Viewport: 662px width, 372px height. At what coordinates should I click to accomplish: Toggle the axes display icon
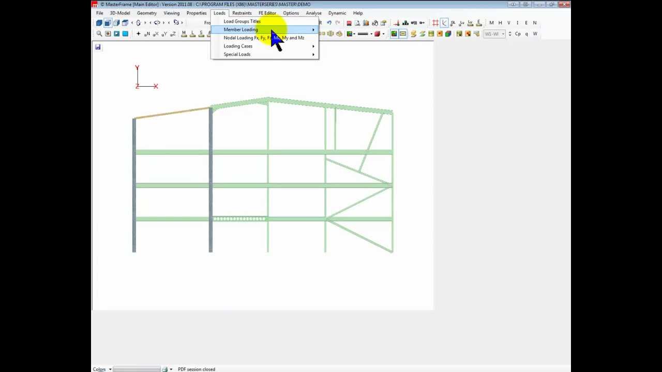tap(444, 23)
